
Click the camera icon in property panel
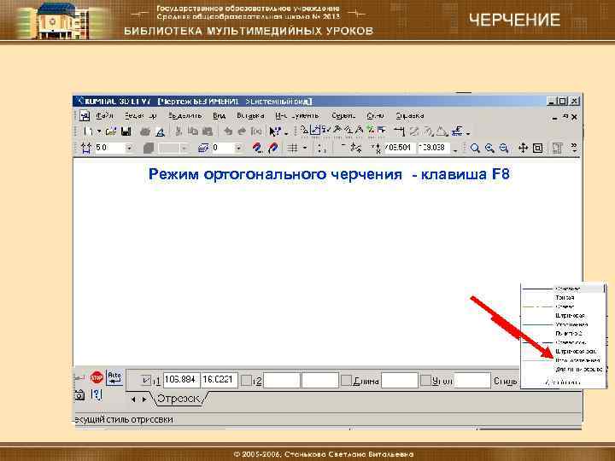pos(79,394)
